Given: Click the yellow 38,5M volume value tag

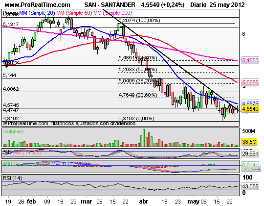Looking at the screenshot, I should [x=249, y=142].
